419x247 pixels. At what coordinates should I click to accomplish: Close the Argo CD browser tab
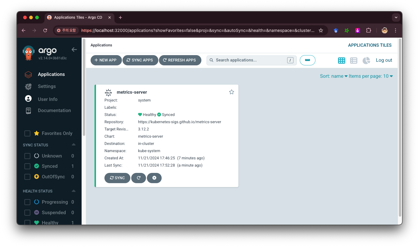click(110, 17)
